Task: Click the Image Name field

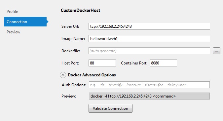Action: point(149,39)
